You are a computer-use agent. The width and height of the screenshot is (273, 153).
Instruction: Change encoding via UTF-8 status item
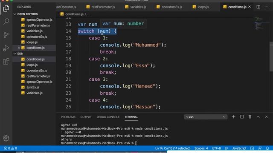coord(216,148)
